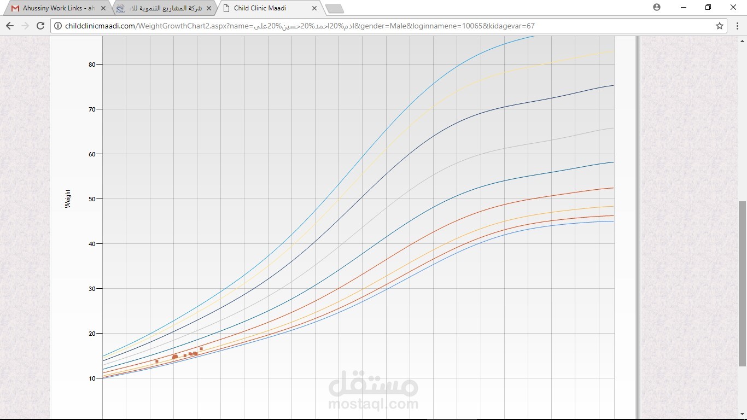Go back to the previous page
This screenshot has height=420, width=747.
click(10, 26)
